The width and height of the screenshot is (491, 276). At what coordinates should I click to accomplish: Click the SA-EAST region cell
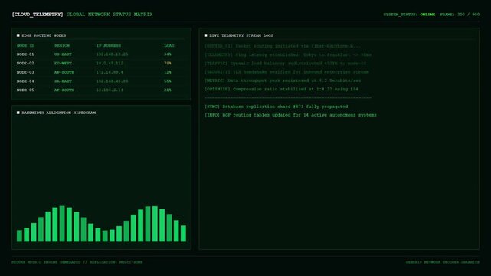[x=64, y=81]
